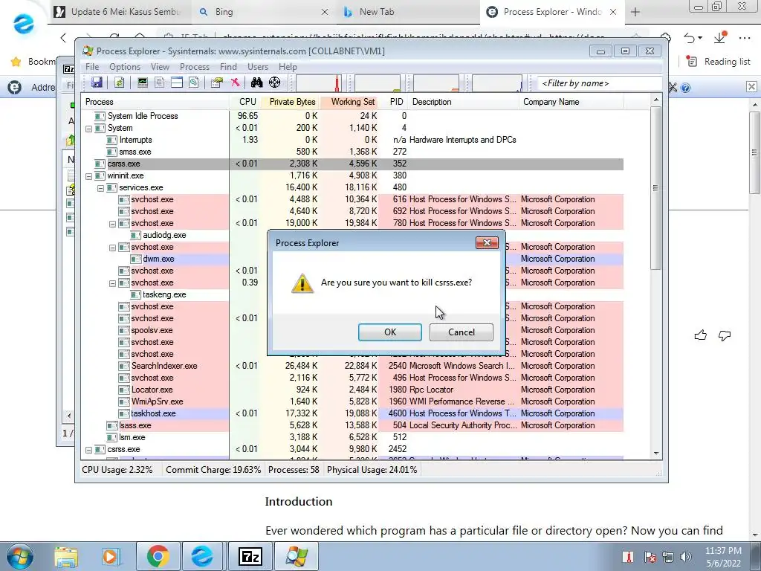Open Chrome from the taskbar

tap(158, 556)
